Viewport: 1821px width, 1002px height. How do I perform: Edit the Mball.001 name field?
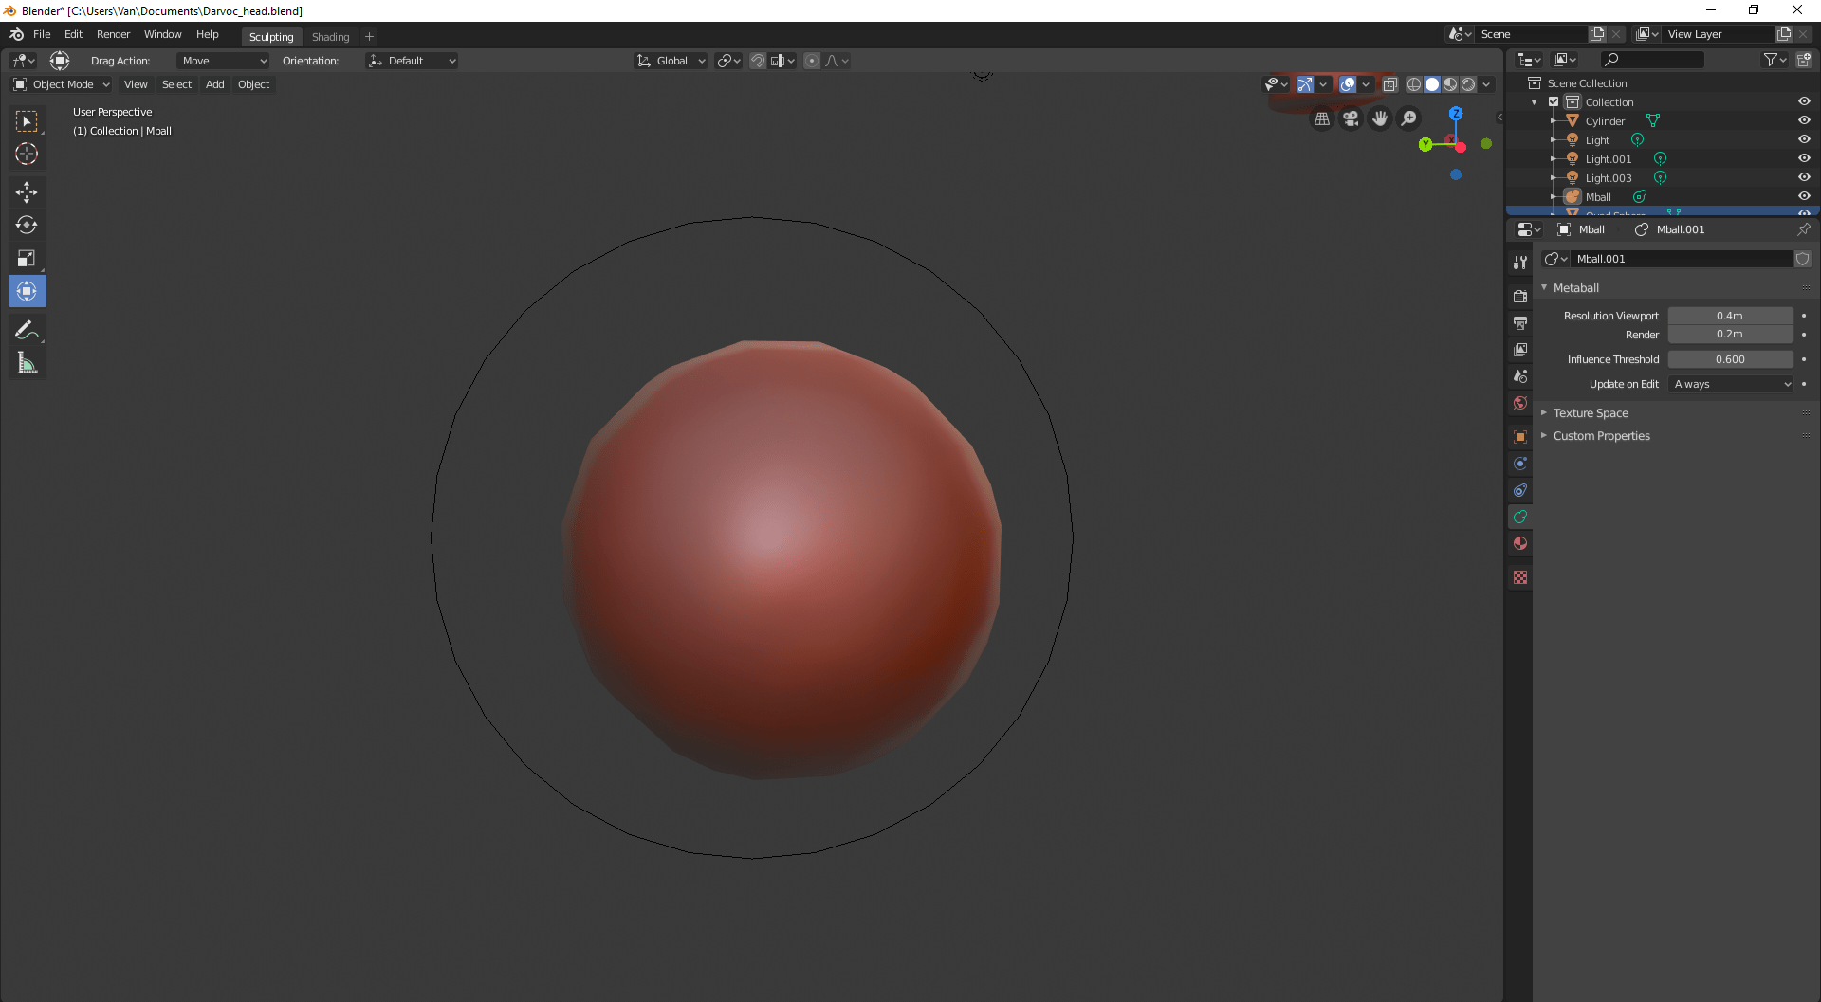click(x=1683, y=258)
